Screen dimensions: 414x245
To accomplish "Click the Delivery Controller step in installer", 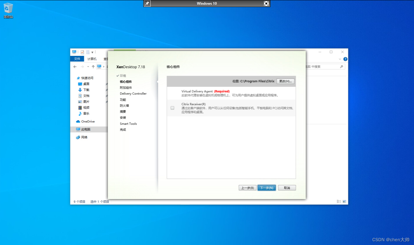I will [x=133, y=94].
